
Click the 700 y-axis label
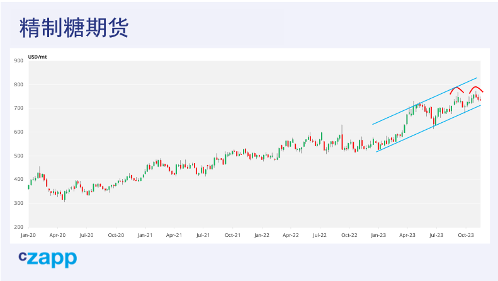[18, 108]
